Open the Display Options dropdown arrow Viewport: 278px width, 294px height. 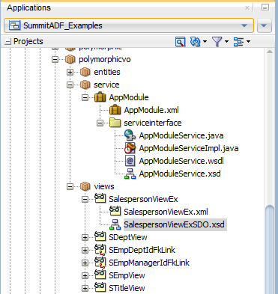249,42
